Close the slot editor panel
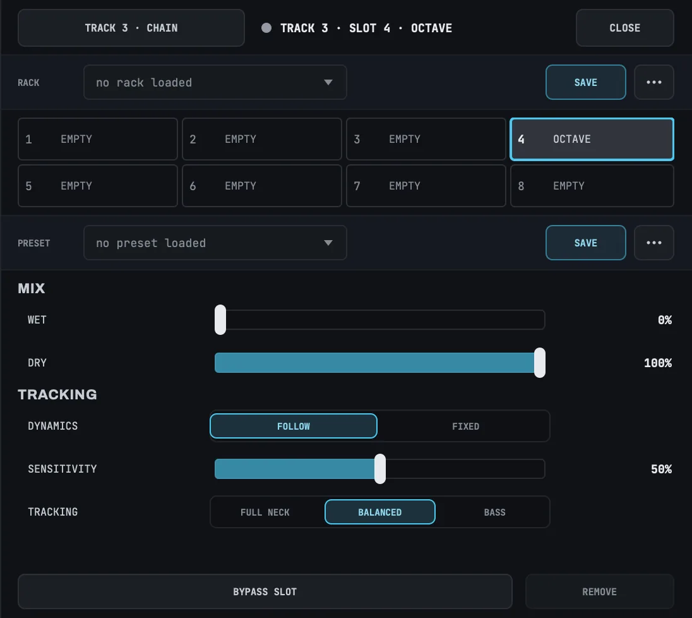The image size is (692, 618). [624, 28]
